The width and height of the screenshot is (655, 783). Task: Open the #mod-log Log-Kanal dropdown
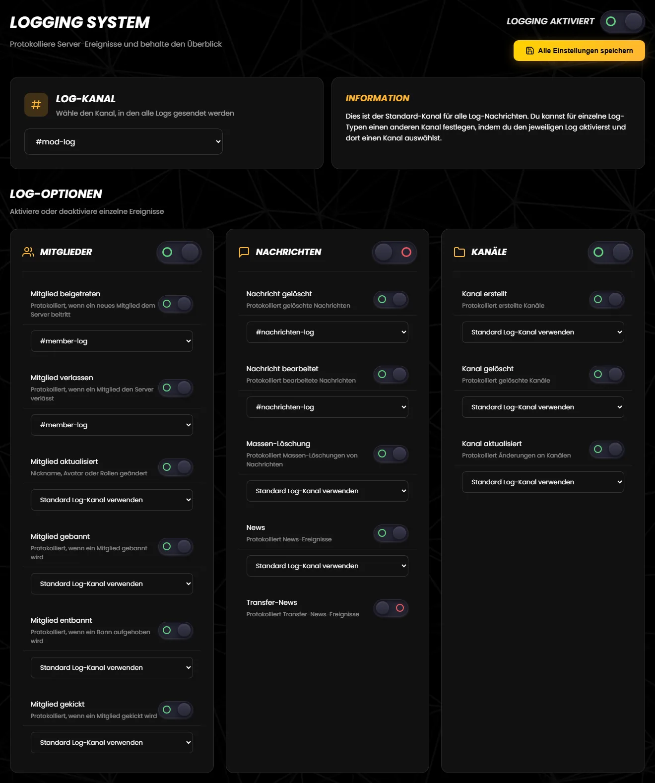click(x=124, y=142)
